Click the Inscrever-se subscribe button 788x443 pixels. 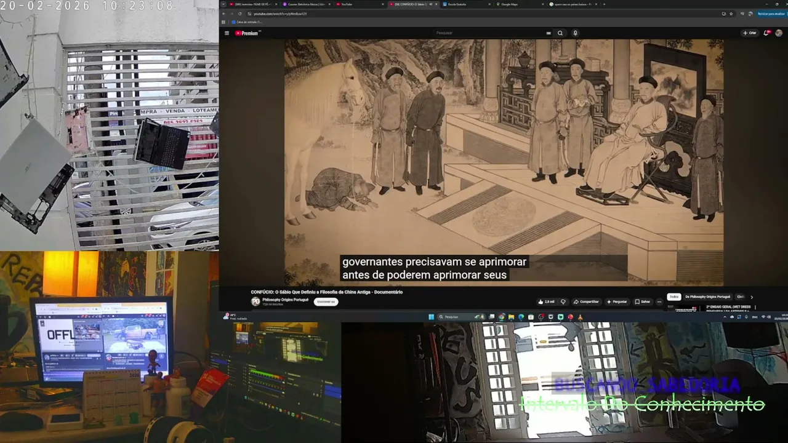pos(325,301)
